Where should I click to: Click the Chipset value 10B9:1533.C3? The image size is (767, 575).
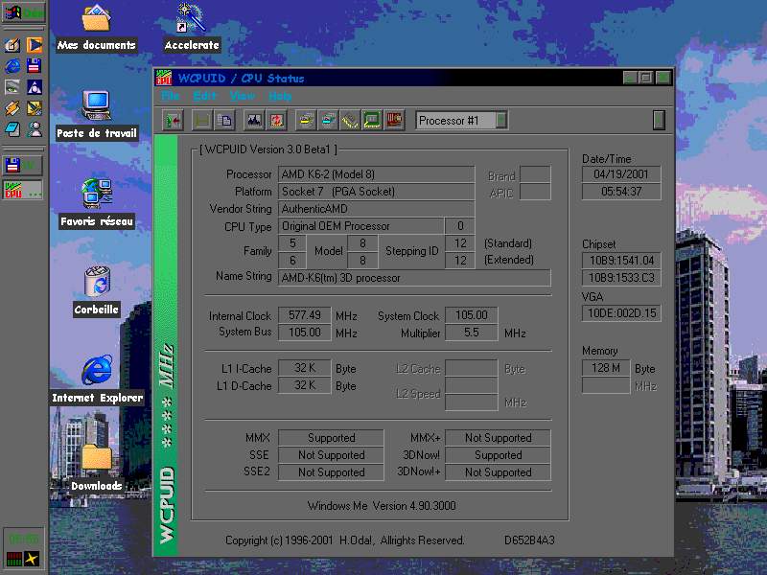point(621,278)
